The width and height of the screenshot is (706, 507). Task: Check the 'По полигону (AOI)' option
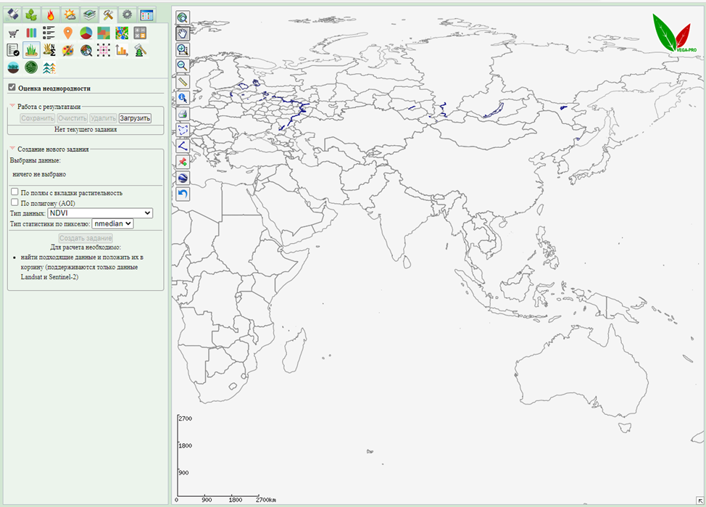14,203
